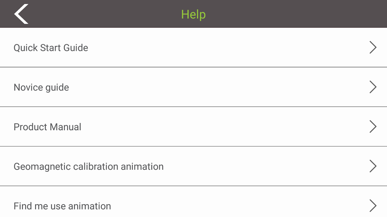
Task: Open Geomagnetic calibration animation text
Action: pyautogui.click(x=88, y=167)
